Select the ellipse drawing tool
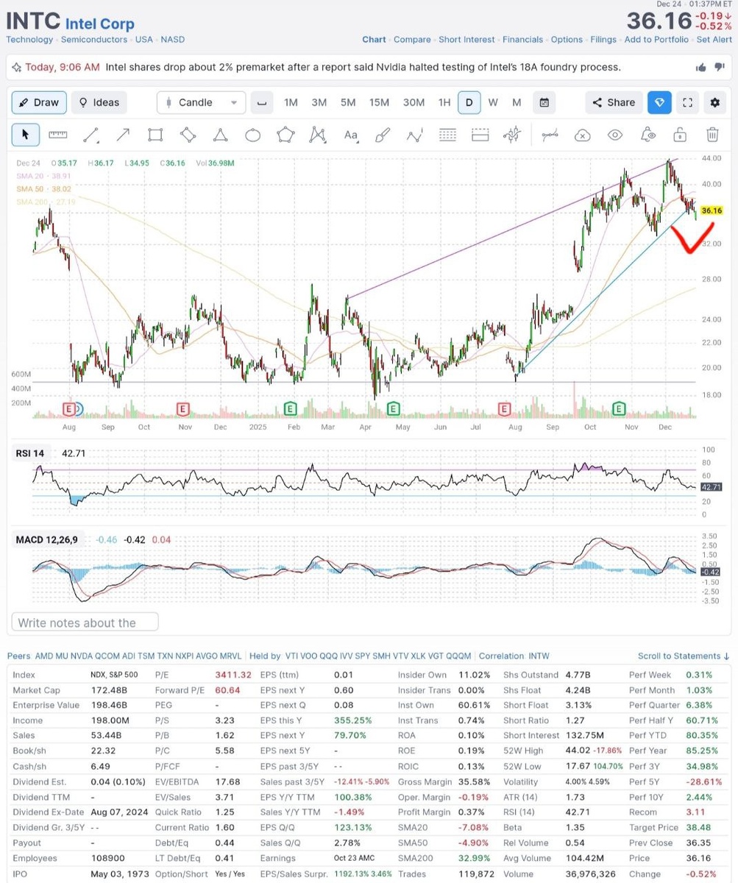This screenshot has width=738, height=883. pyautogui.click(x=252, y=135)
